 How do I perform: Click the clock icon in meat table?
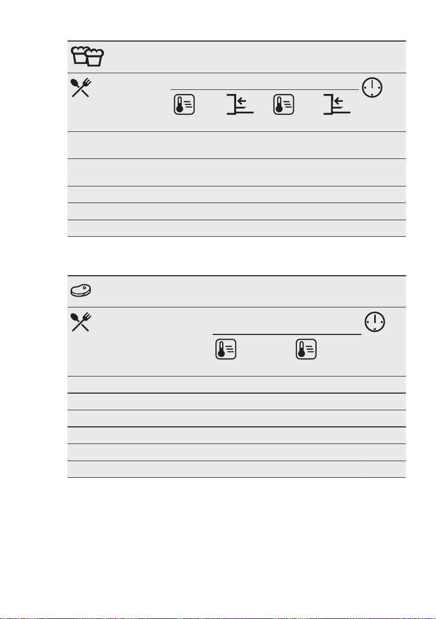pyautogui.click(x=374, y=322)
